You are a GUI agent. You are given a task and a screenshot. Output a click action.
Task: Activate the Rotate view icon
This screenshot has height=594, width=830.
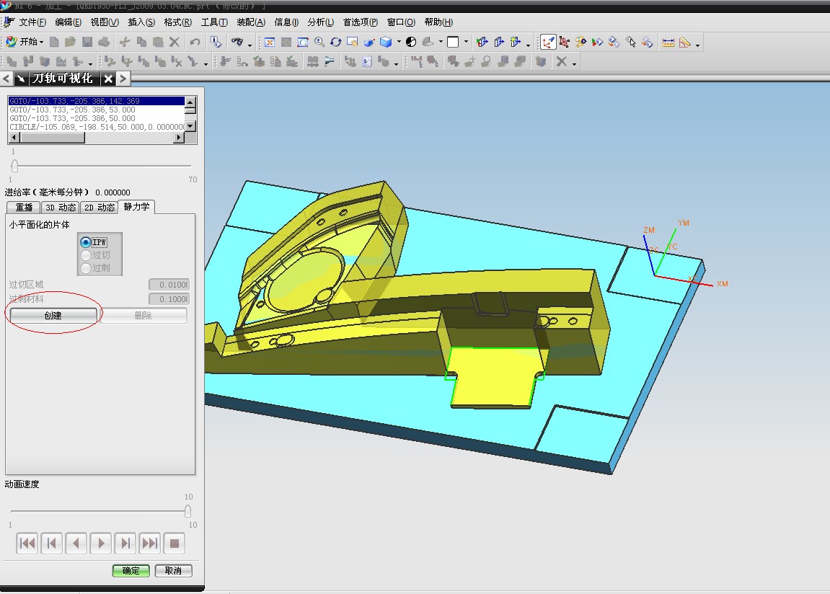click(335, 43)
